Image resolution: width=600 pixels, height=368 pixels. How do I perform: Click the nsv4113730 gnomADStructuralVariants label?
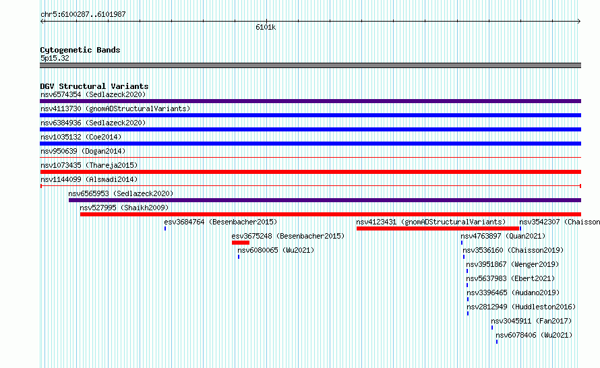115,109
